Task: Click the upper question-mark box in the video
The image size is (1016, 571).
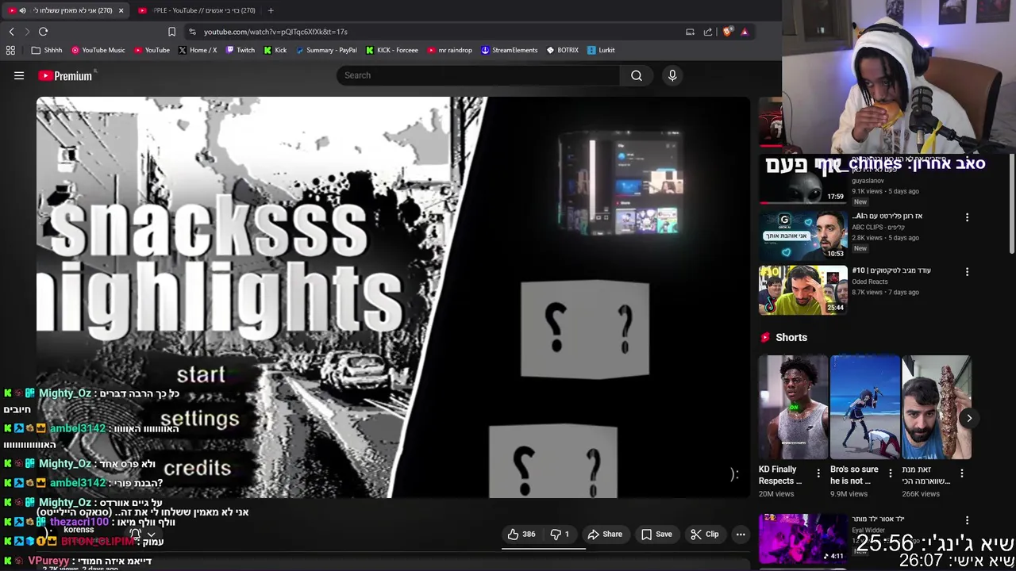Action: (585, 328)
